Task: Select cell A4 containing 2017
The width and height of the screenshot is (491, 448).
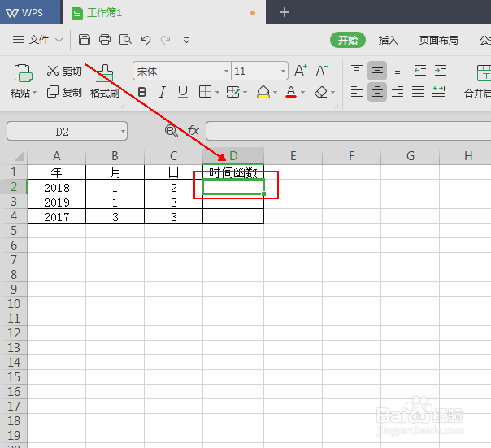Action: pos(56,216)
